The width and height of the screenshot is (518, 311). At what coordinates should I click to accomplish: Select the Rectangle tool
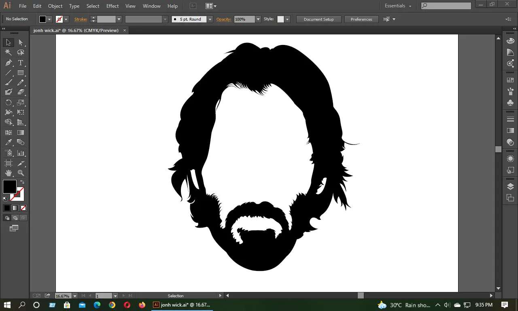click(21, 73)
